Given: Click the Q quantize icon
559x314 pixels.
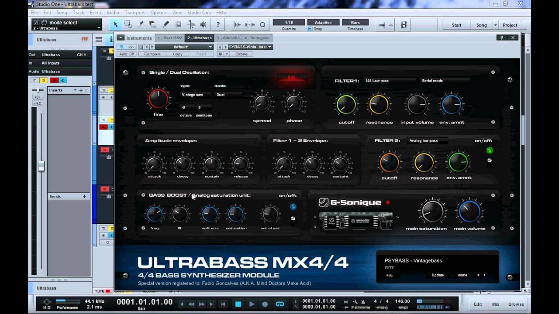Looking at the screenshot, I should tap(262, 25).
